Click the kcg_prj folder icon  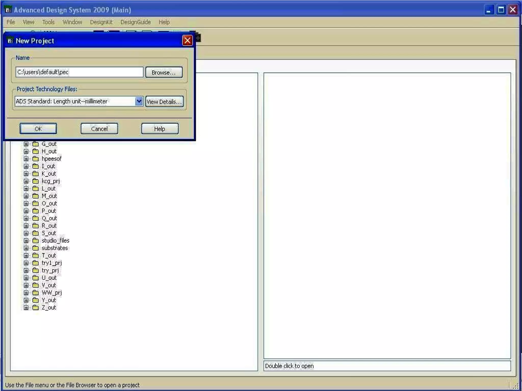click(36, 181)
